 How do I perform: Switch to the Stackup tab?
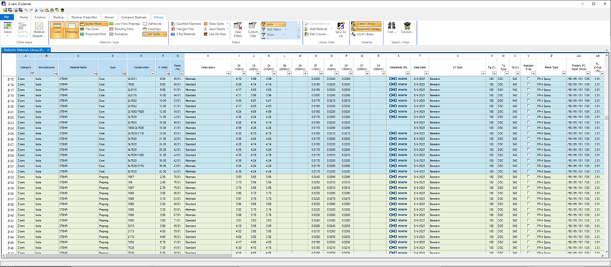[x=58, y=17]
